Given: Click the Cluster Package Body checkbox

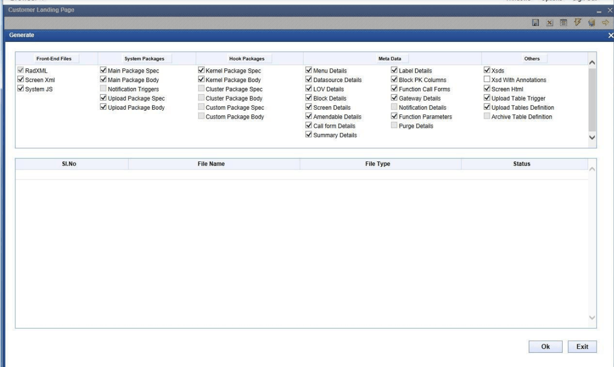Looking at the screenshot, I should [201, 97].
